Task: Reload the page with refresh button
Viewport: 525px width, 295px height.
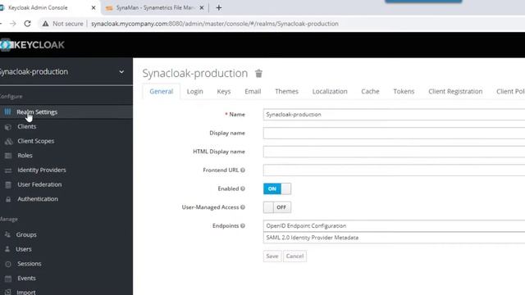Action: point(27,24)
